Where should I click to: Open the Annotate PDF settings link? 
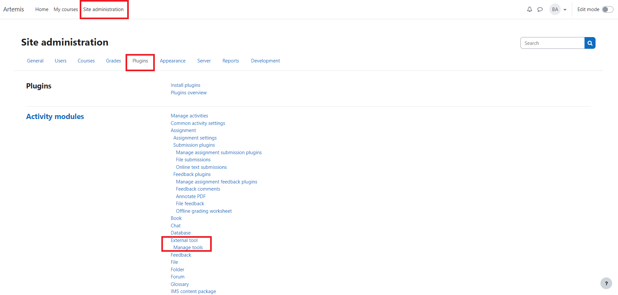point(191,196)
